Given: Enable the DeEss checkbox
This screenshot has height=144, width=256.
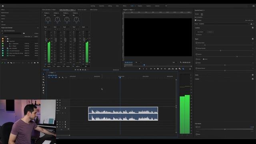Looking at the screenshot, I should click(x=196, y=63).
